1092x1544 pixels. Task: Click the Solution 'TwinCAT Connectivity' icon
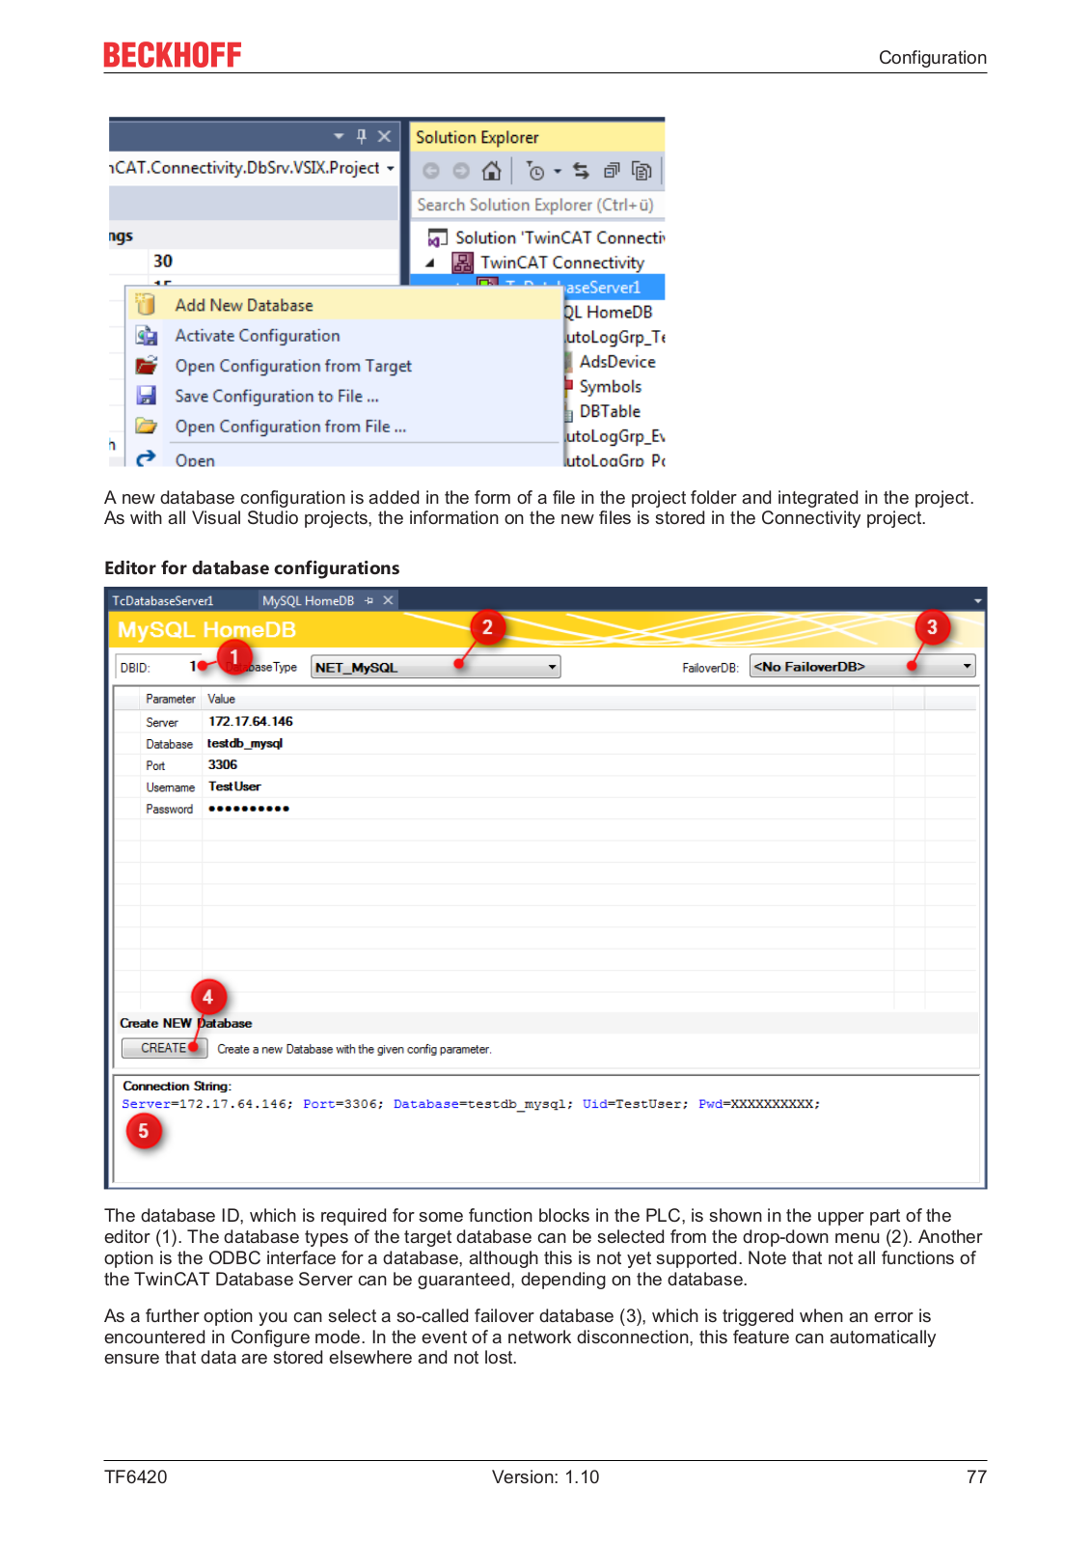438,237
